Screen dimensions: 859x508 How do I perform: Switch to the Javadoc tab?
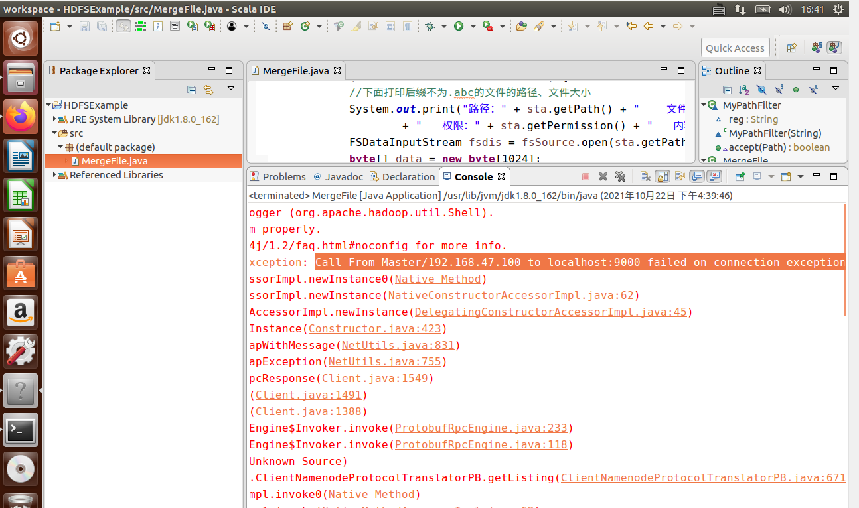point(339,176)
